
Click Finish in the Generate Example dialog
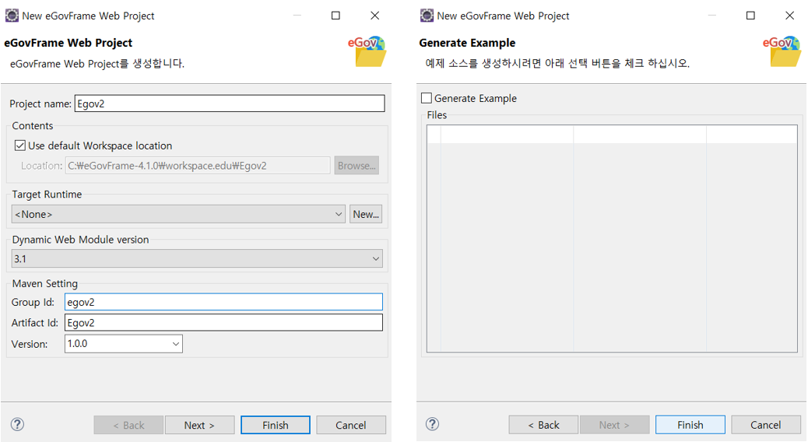(x=690, y=424)
